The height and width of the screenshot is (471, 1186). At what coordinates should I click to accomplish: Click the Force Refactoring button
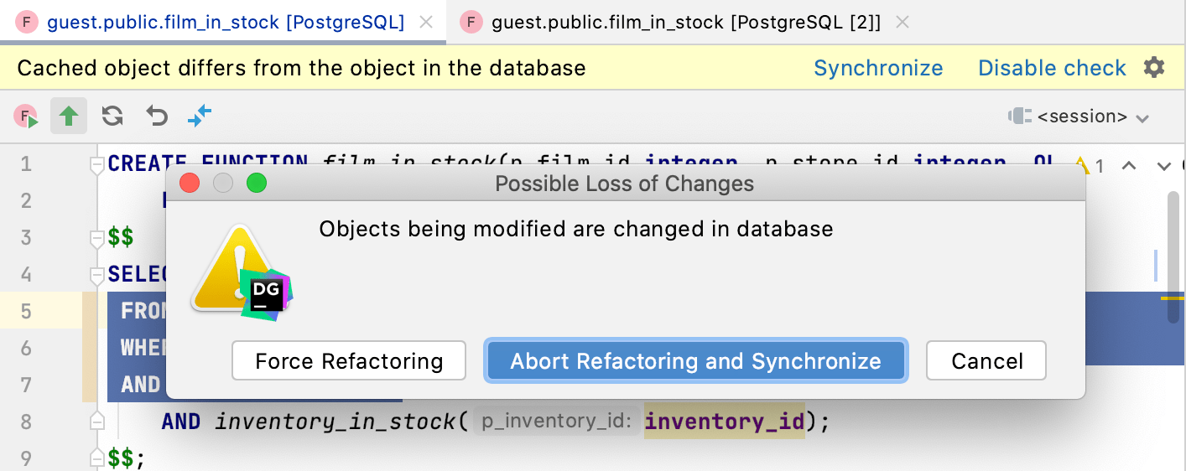[x=349, y=361]
